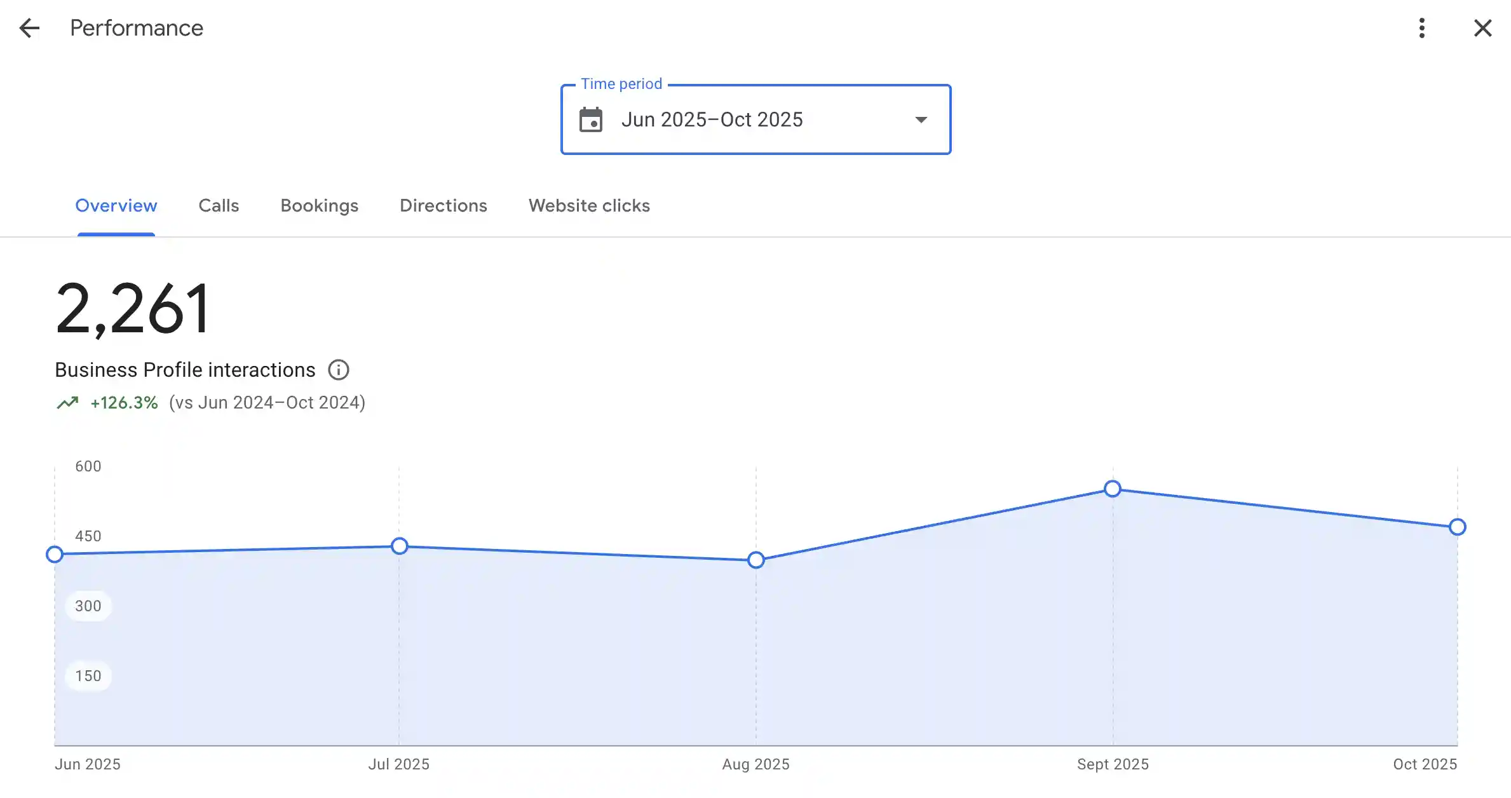Select the Website clicks tab
The image size is (1511, 798).
click(x=589, y=206)
